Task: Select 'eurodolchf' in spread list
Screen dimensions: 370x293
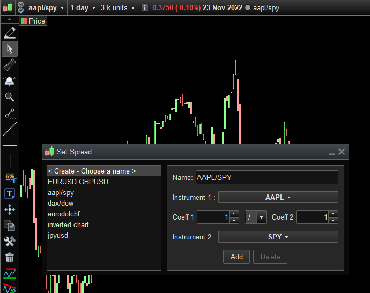Action: pos(104,214)
